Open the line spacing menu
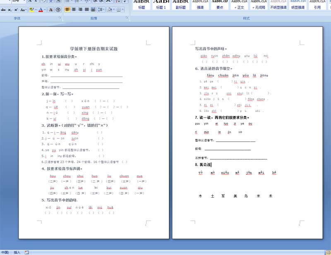Screen dimensions: 331x255 tap(101, 9)
